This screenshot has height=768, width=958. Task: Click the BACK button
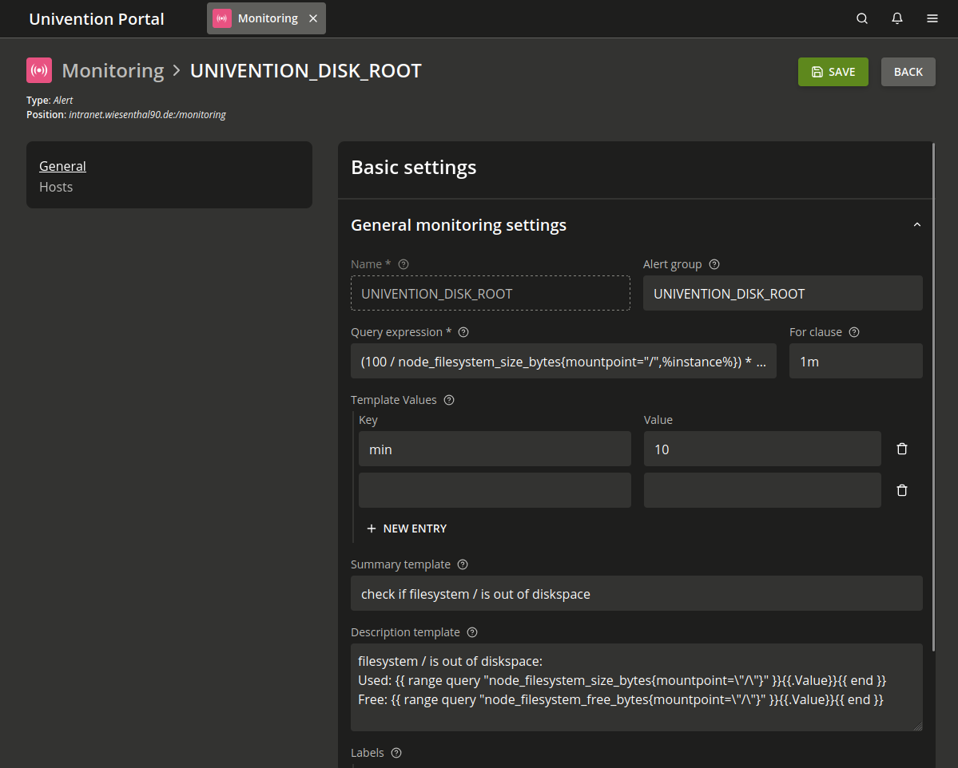pos(908,71)
